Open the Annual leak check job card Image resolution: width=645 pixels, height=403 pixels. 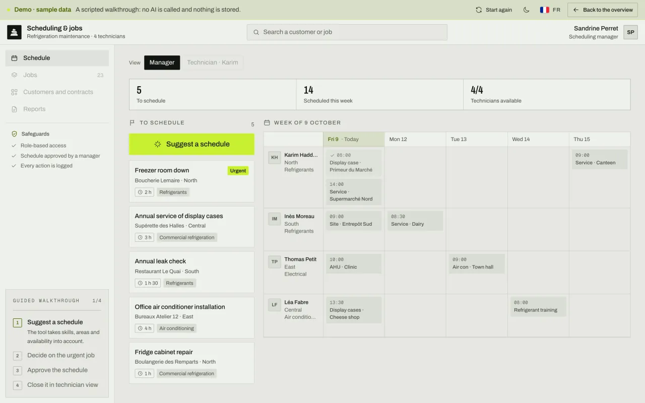(191, 272)
